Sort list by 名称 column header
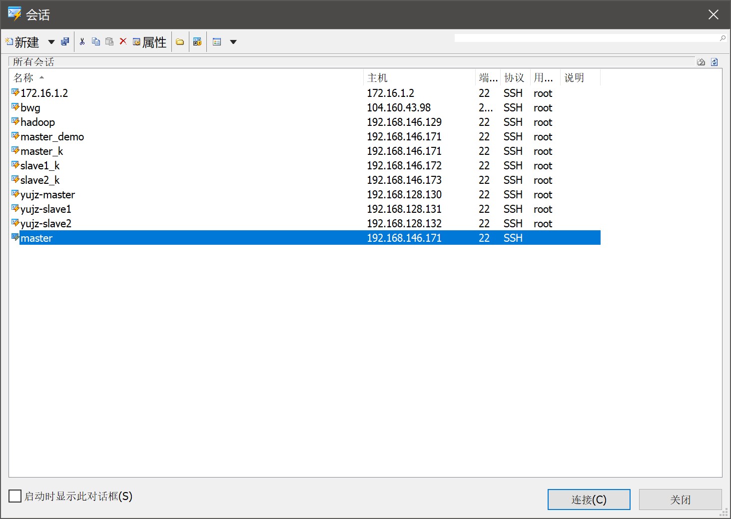Screen dimensions: 731x519 click(24, 78)
